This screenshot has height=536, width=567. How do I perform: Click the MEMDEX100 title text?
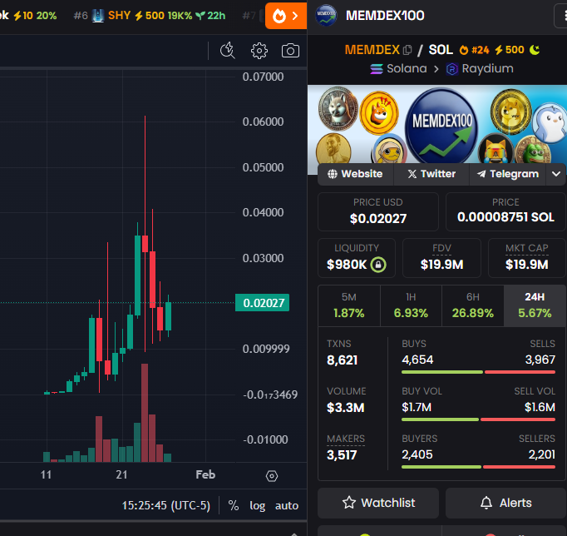[385, 16]
